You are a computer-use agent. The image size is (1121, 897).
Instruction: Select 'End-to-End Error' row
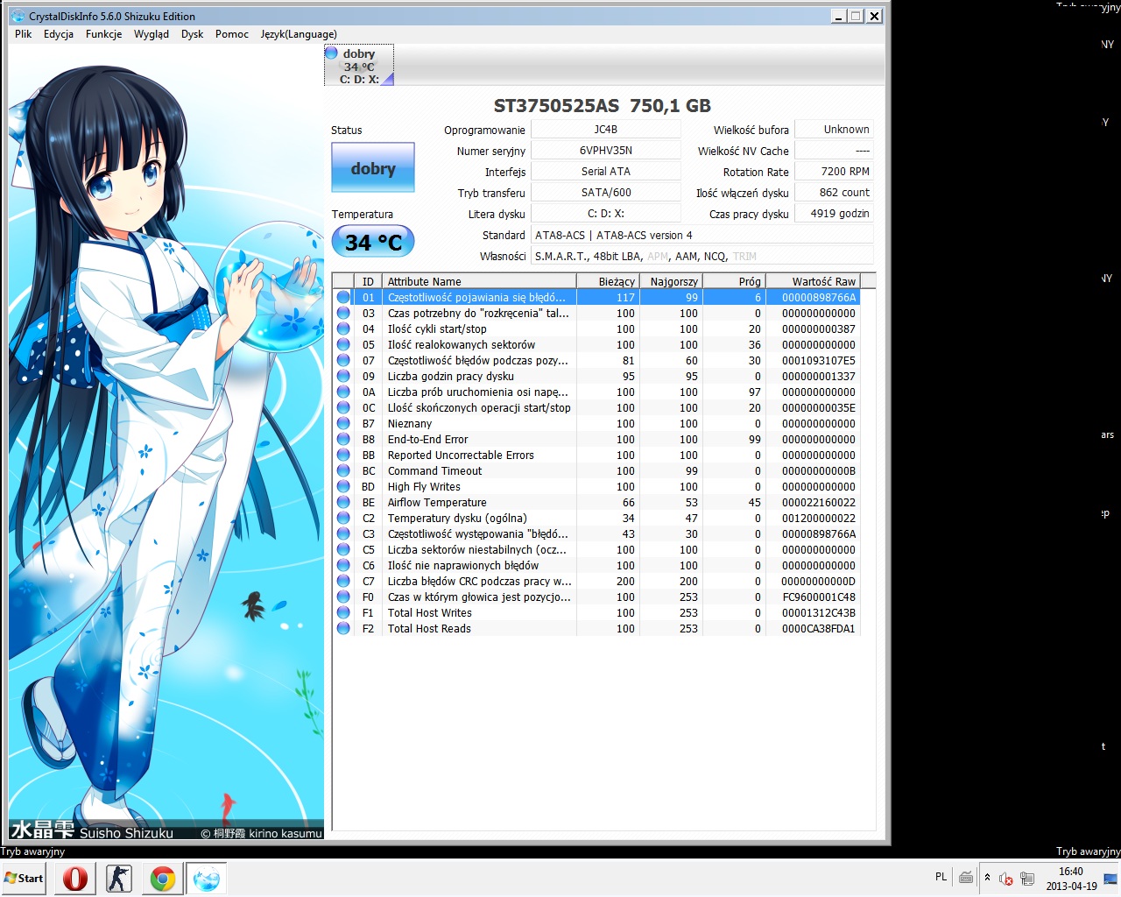pyautogui.click(x=596, y=440)
